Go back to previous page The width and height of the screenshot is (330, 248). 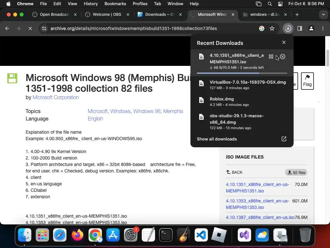click(x=7, y=28)
